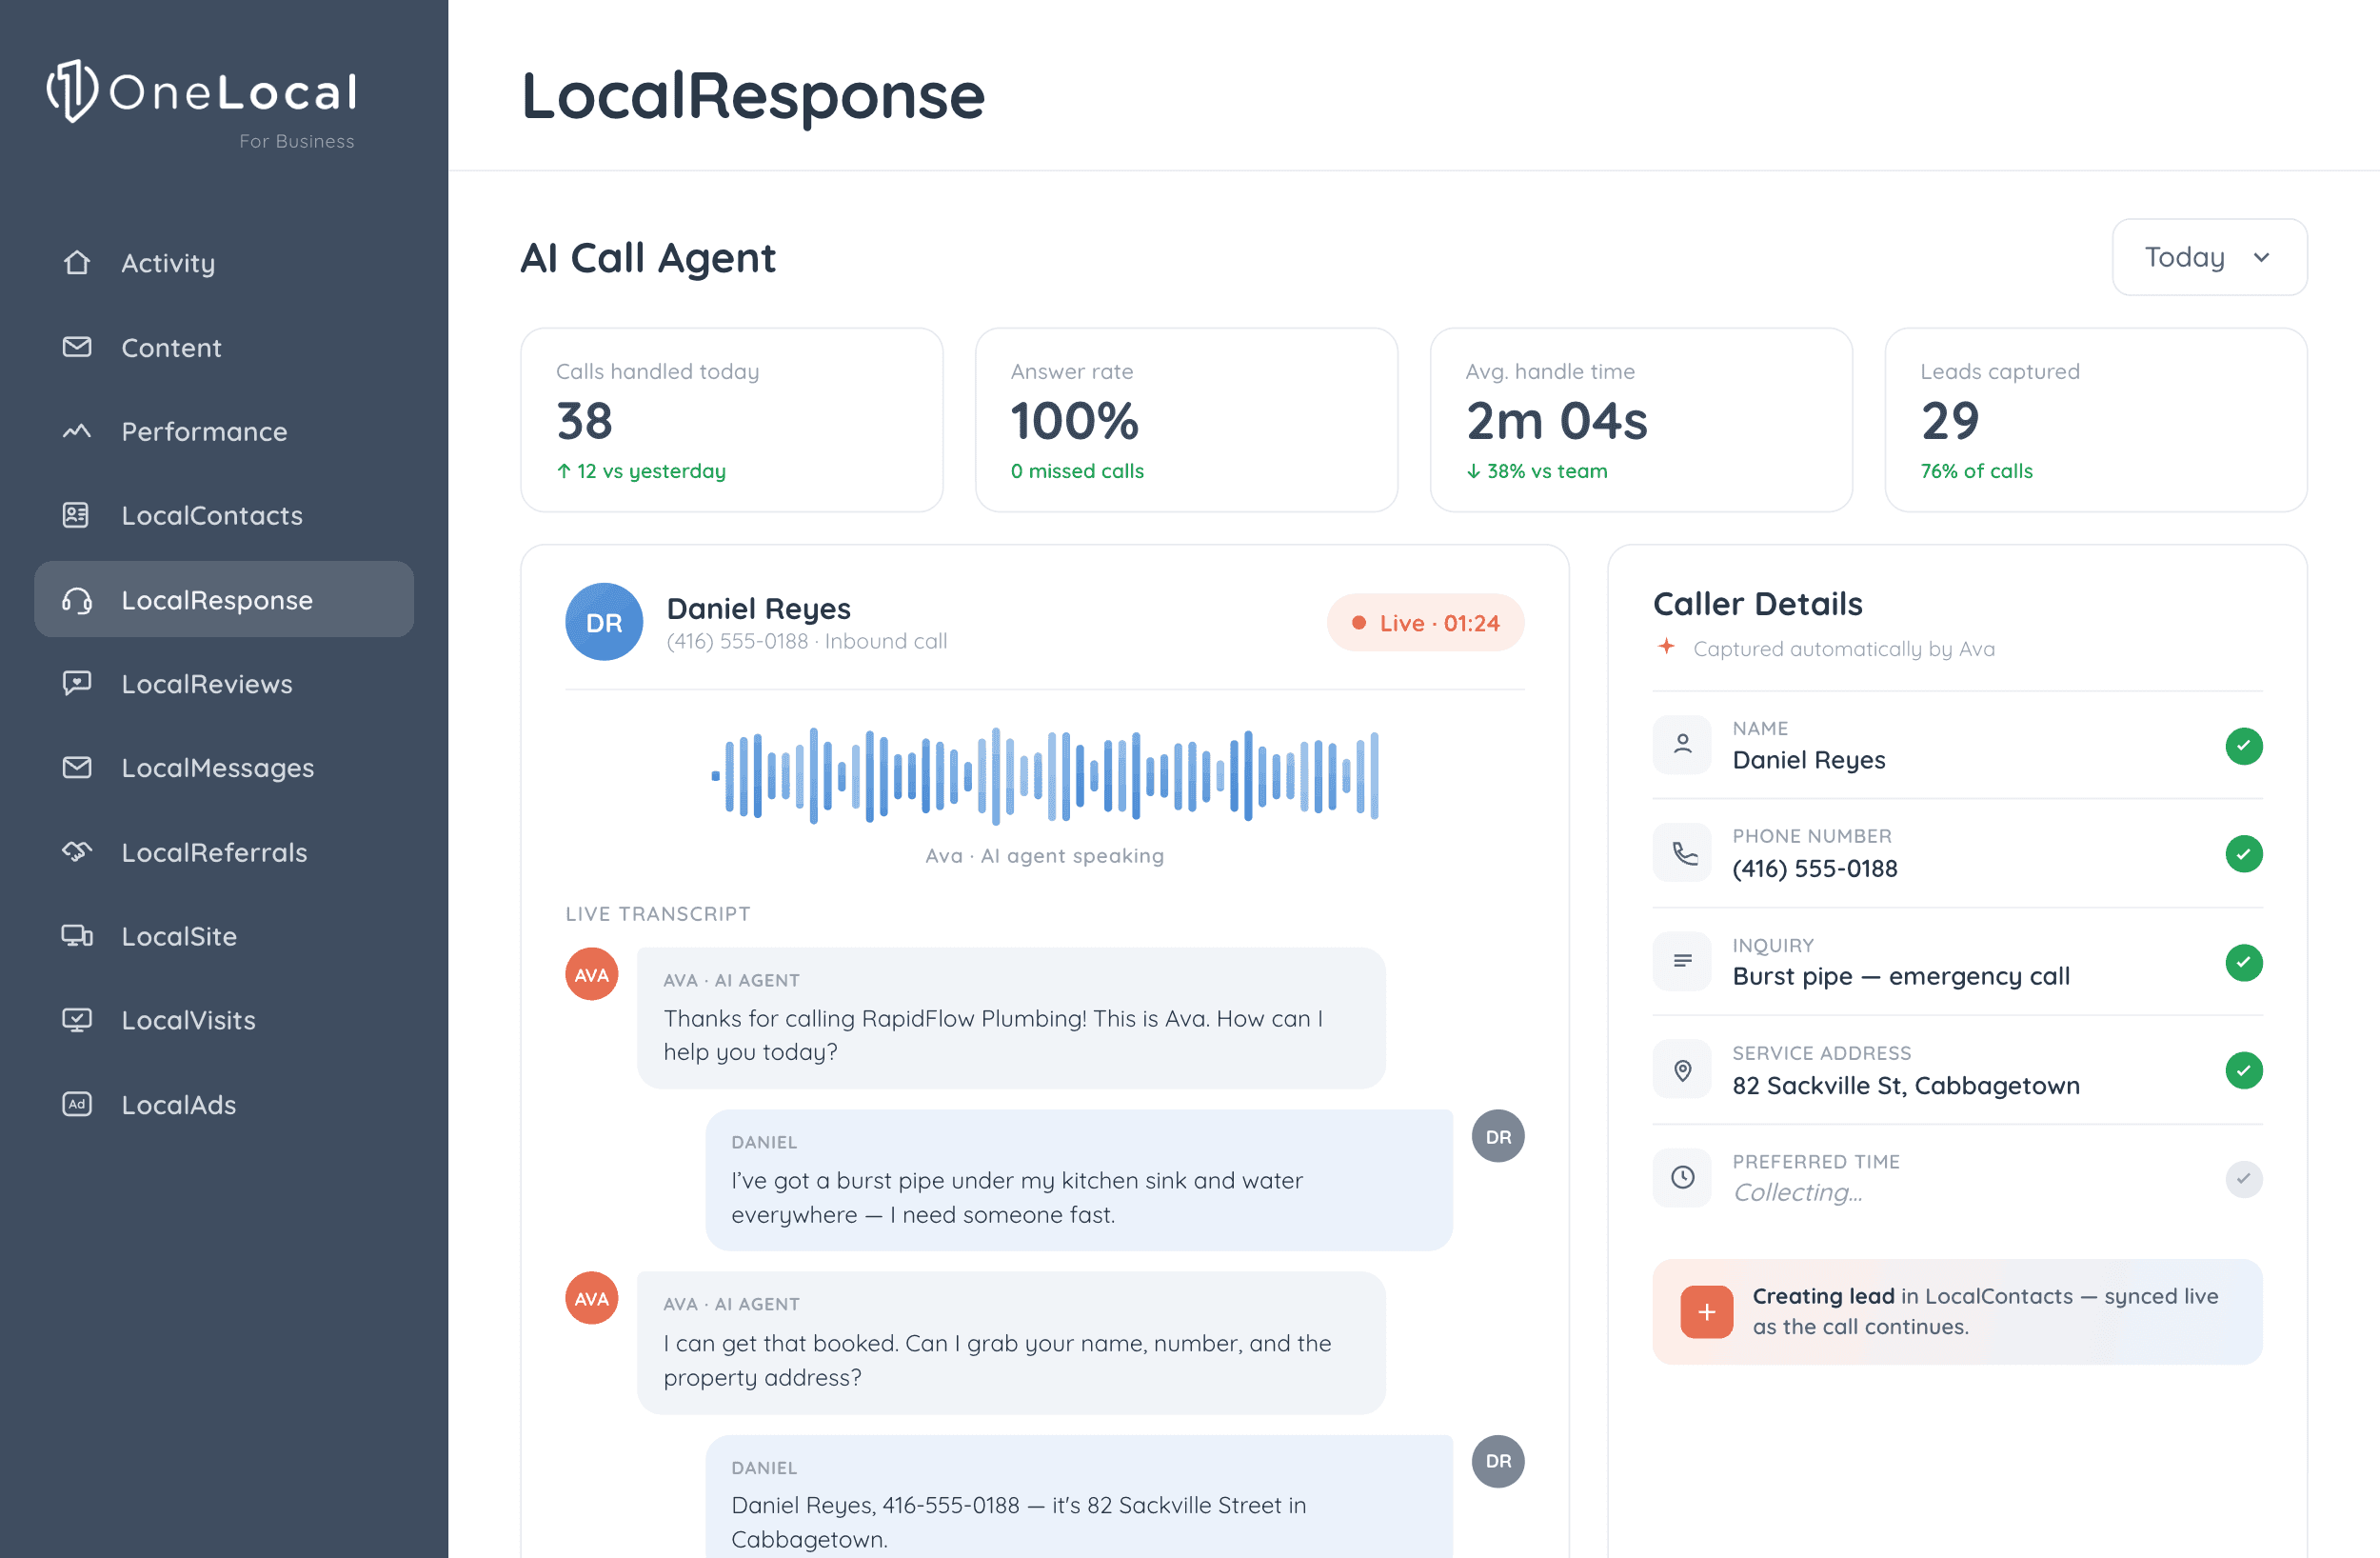The width and height of the screenshot is (2380, 1558).
Task: Click the LIVE TRANSCRIPT heading
Action: (658, 913)
